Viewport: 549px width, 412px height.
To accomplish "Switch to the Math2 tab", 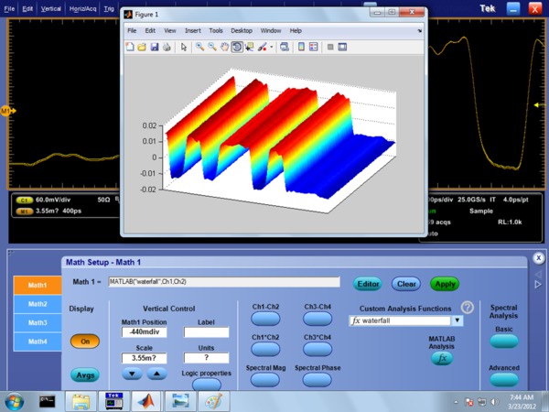I will pos(38,304).
